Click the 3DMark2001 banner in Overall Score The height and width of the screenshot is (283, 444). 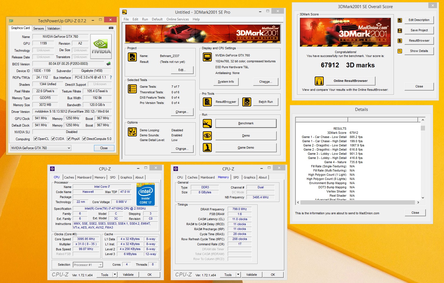pyautogui.click(x=345, y=32)
